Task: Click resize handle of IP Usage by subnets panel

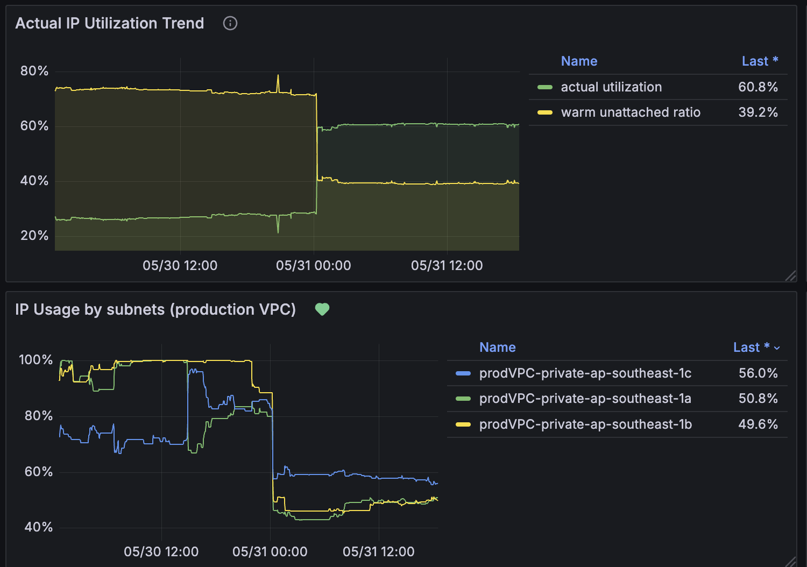Action: [x=790, y=562]
